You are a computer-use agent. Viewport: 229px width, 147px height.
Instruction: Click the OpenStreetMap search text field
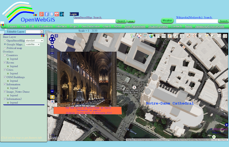point(94,21)
